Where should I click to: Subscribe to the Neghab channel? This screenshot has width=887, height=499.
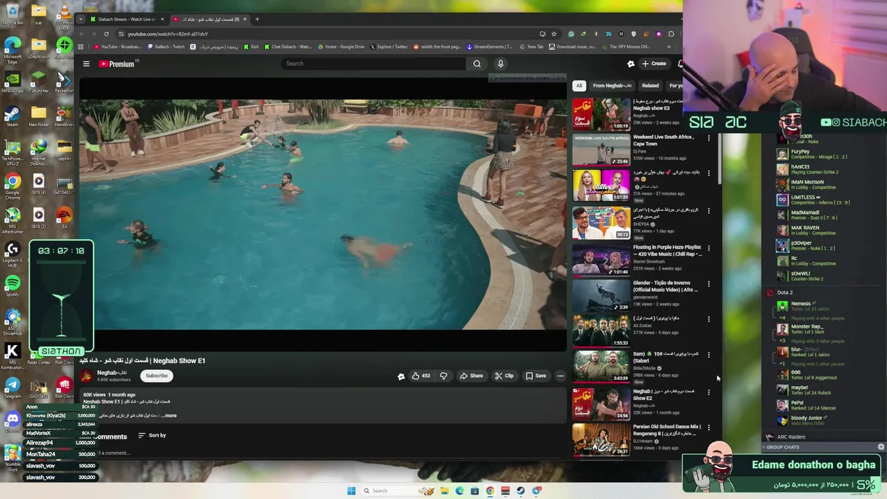pyautogui.click(x=157, y=376)
